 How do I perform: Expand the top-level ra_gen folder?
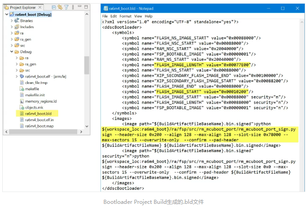(x=12, y=39)
